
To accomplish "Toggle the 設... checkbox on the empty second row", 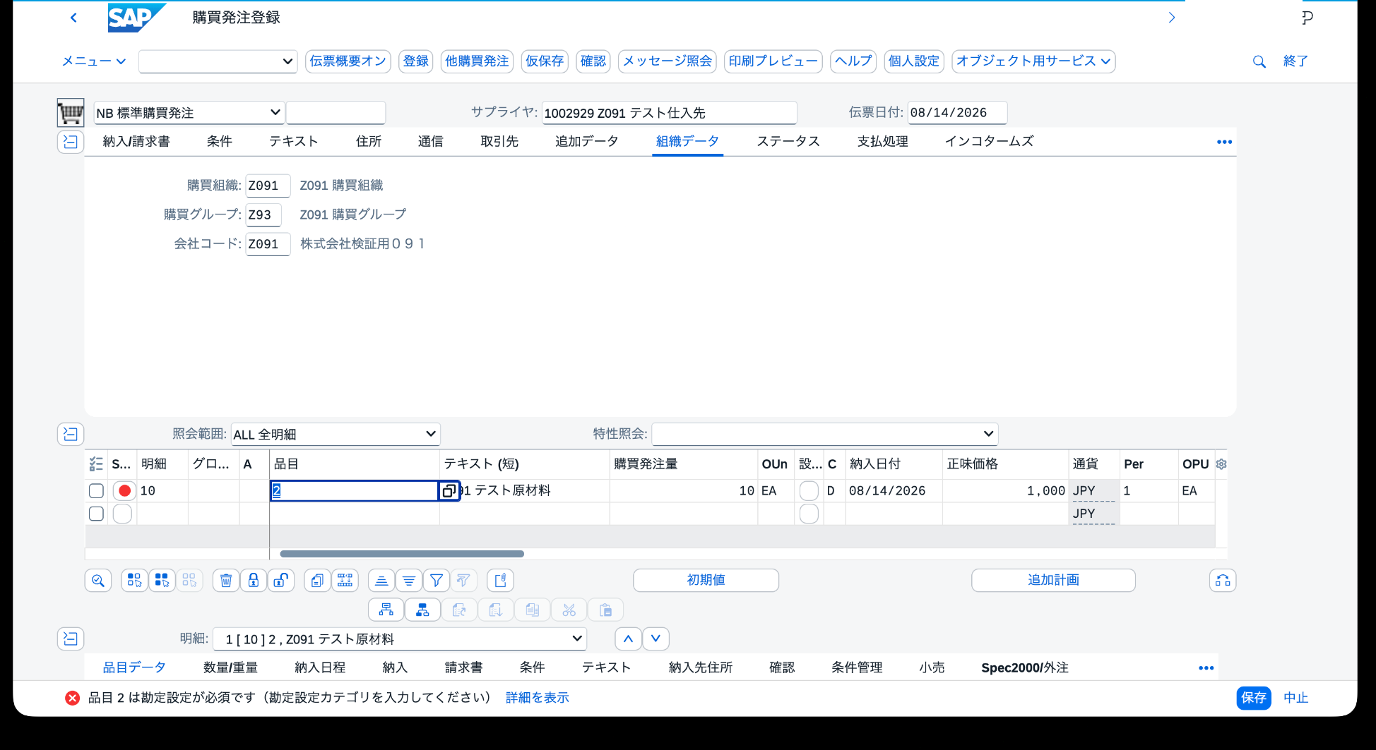I will click(809, 514).
